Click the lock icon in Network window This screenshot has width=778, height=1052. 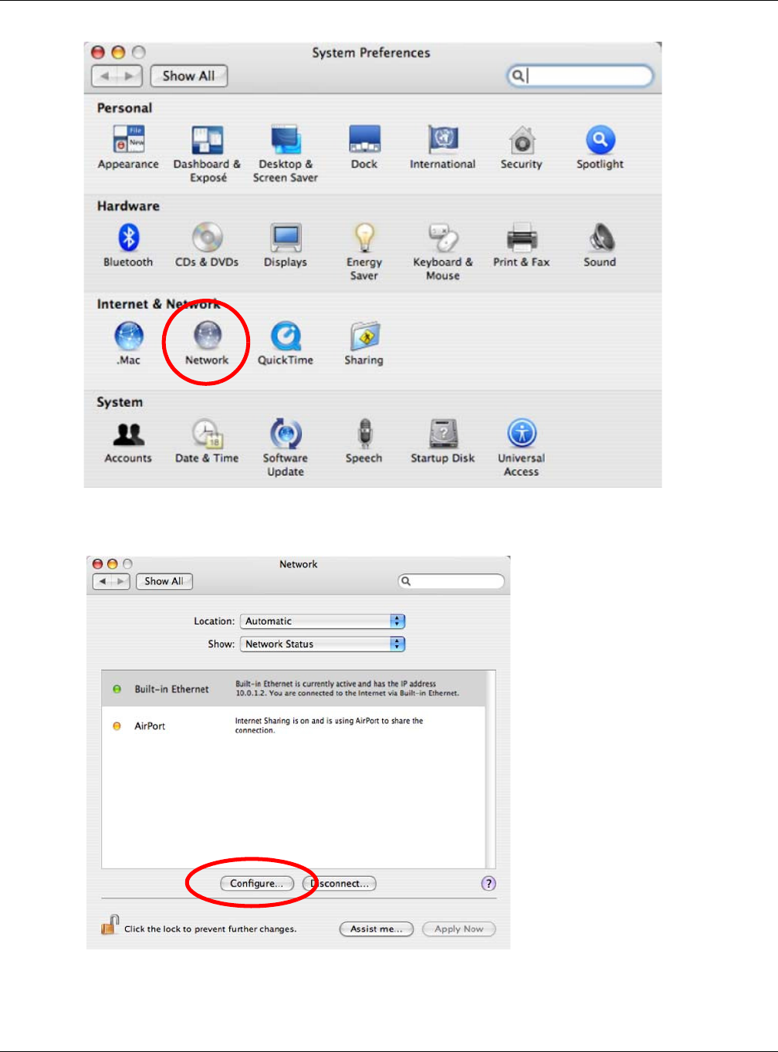(110, 925)
